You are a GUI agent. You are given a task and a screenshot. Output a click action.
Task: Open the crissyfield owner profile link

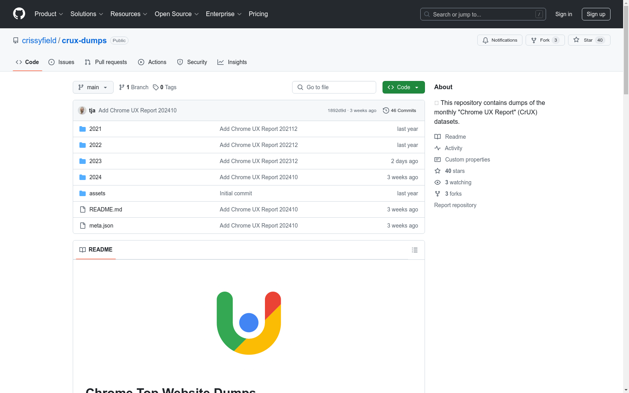click(x=39, y=40)
